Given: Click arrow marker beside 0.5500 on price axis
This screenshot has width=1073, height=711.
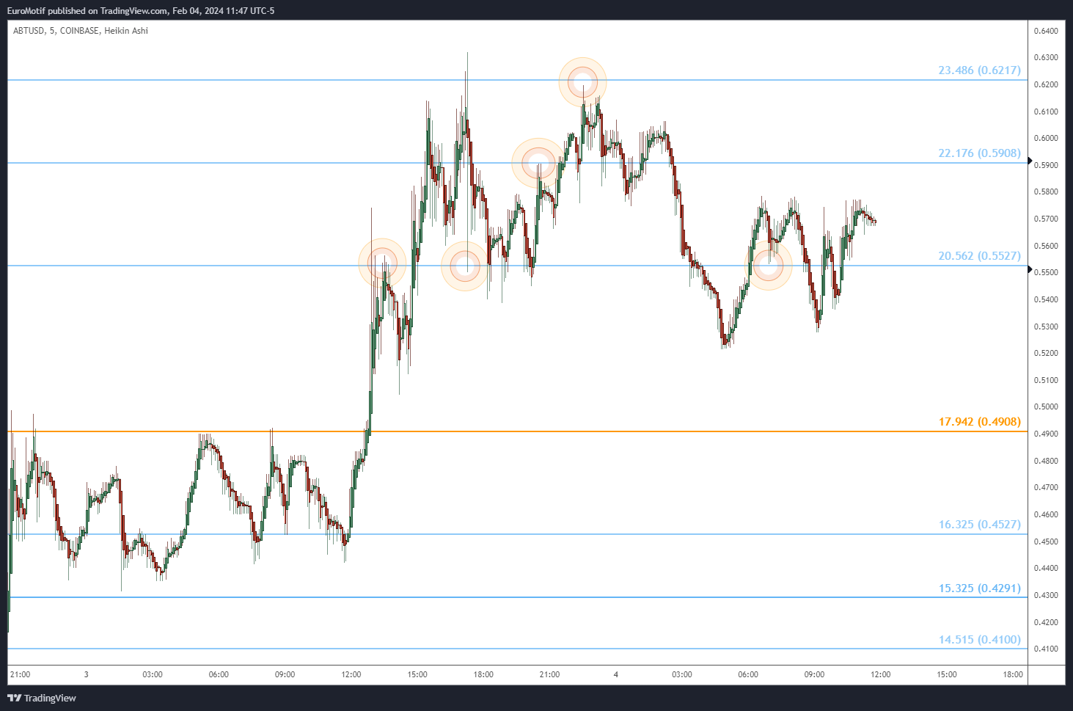Looking at the screenshot, I should point(1030,269).
